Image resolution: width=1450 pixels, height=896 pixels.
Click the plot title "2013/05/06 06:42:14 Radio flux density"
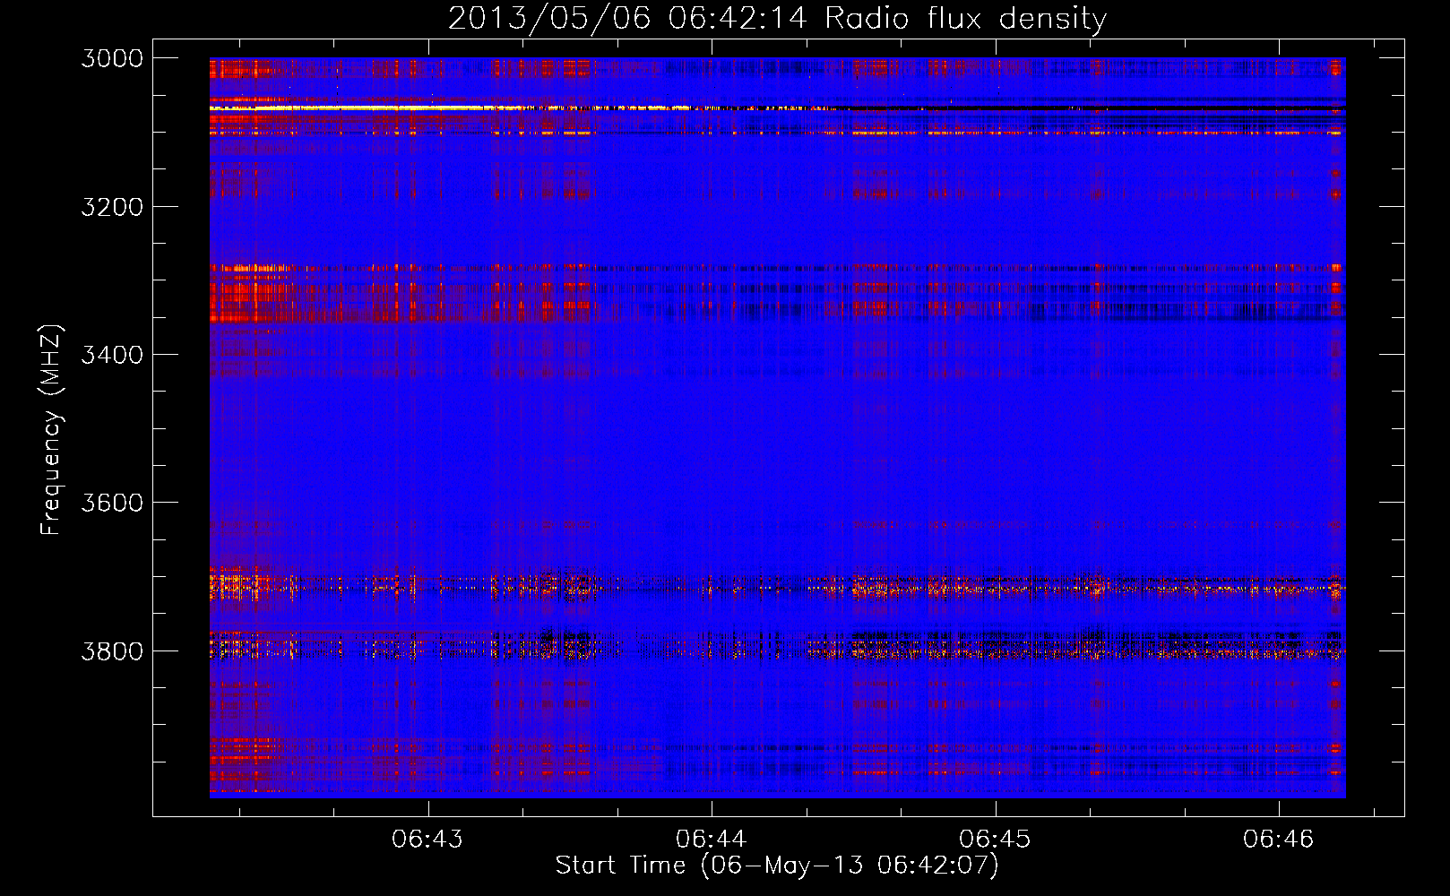pyautogui.click(x=777, y=18)
